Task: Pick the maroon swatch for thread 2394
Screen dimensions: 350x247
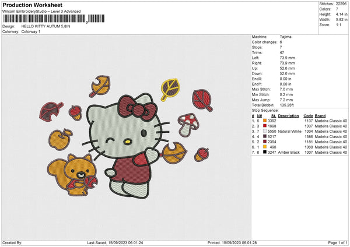Action: pos(265,142)
